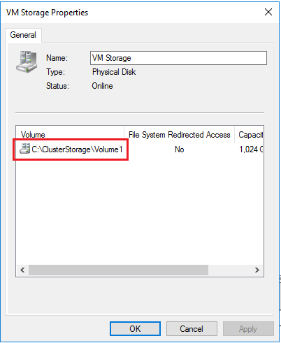Switch to the General tab
This screenshot has height=343, width=281.
point(23,35)
